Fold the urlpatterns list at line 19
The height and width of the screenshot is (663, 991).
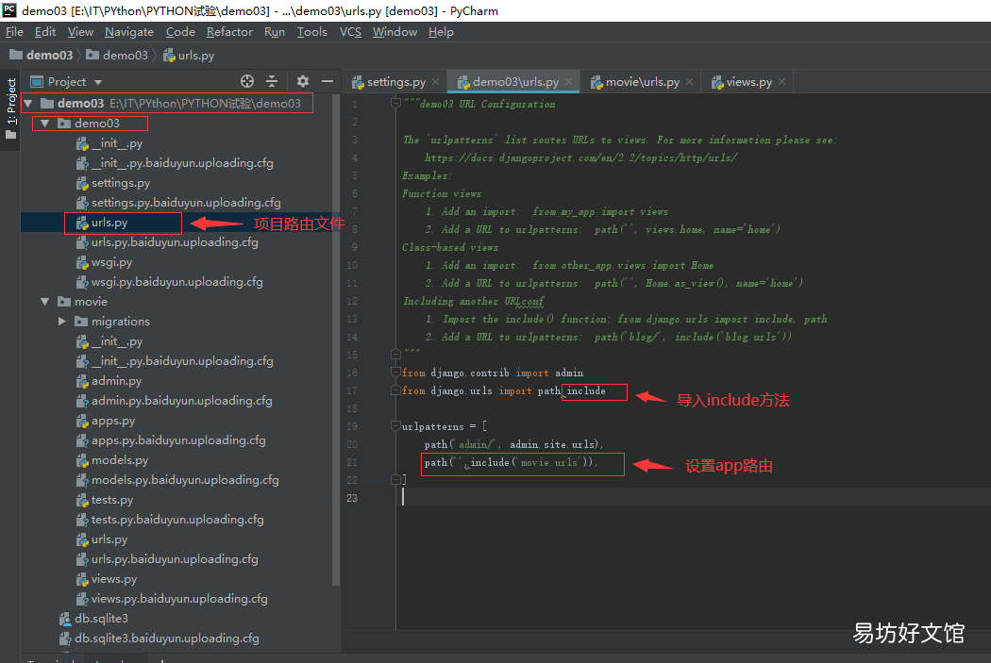click(x=395, y=426)
